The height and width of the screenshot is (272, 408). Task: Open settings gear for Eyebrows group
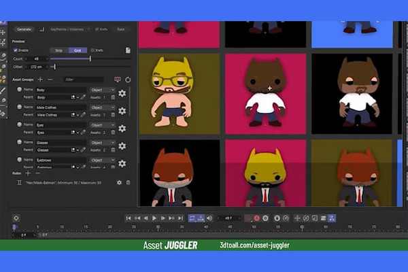122,163
